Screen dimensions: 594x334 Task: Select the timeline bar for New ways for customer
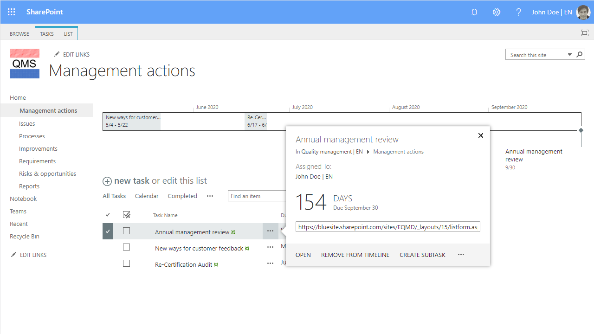pos(131,121)
